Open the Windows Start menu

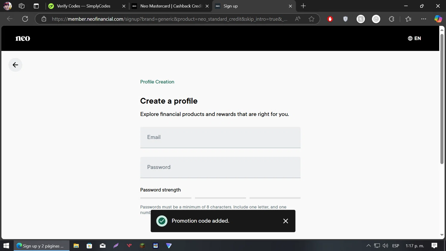6,246
